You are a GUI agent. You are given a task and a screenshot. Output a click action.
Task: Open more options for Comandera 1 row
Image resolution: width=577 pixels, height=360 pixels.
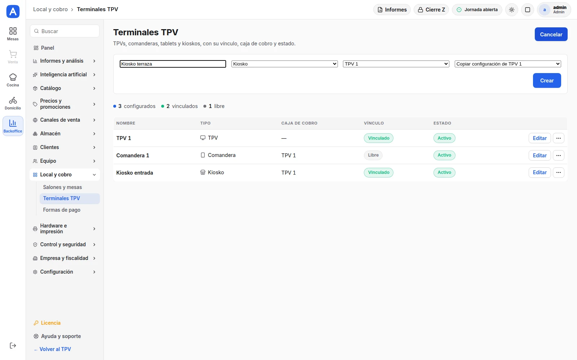pos(559,156)
